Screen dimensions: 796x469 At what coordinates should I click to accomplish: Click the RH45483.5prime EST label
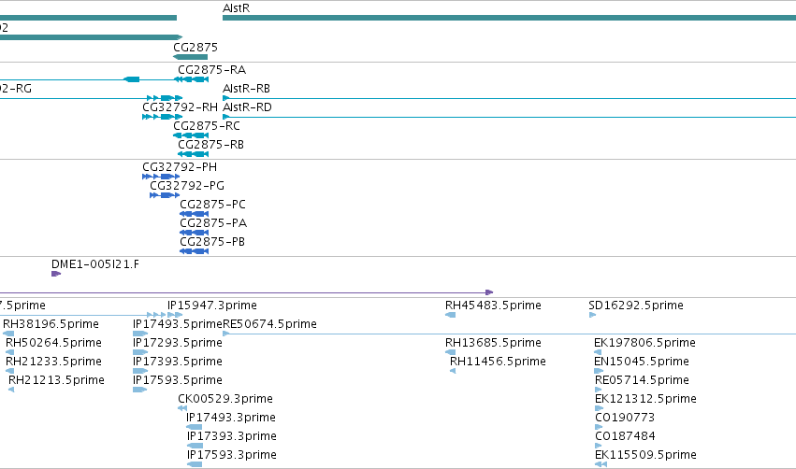tap(493, 306)
